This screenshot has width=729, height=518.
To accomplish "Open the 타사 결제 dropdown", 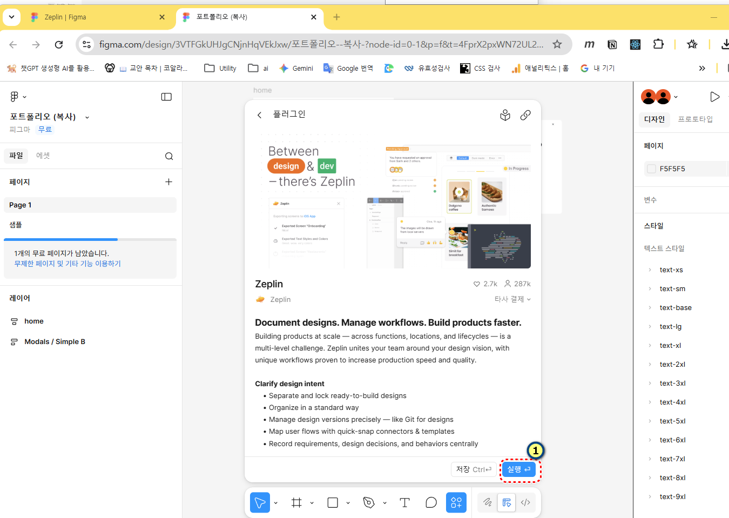I will point(512,299).
